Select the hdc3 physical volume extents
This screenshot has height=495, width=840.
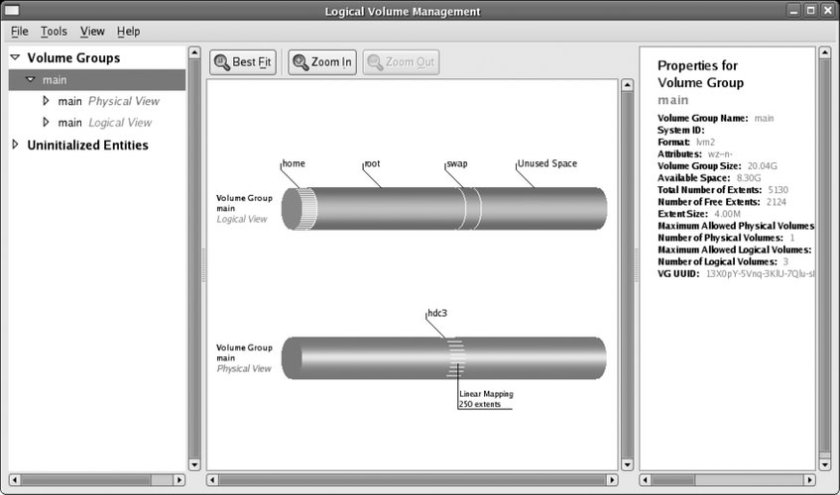point(454,357)
